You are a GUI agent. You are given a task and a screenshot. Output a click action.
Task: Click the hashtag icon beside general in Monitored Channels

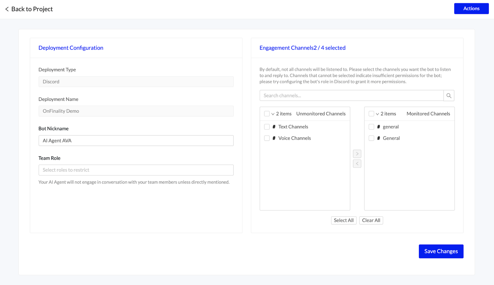tap(378, 126)
